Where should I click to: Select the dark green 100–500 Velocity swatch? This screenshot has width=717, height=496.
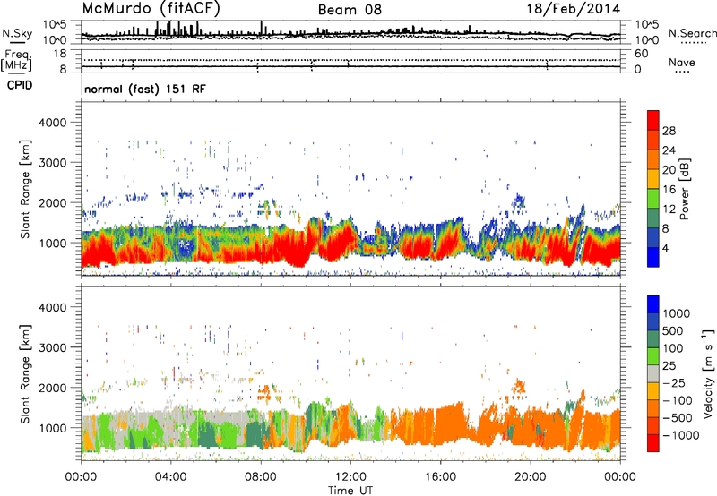click(653, 339)
